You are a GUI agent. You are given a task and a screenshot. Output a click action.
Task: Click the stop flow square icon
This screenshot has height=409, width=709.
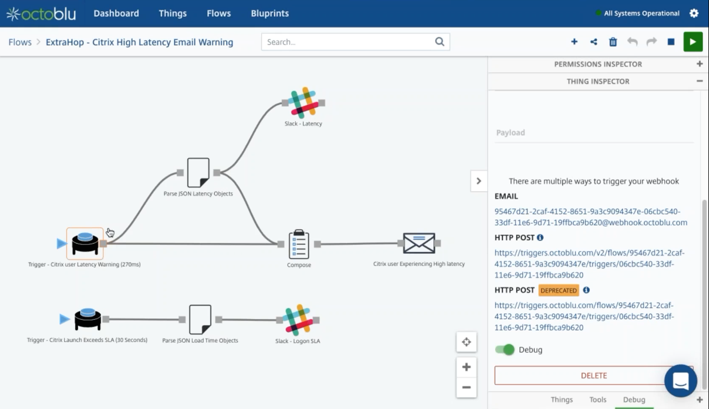click(671, 42)
